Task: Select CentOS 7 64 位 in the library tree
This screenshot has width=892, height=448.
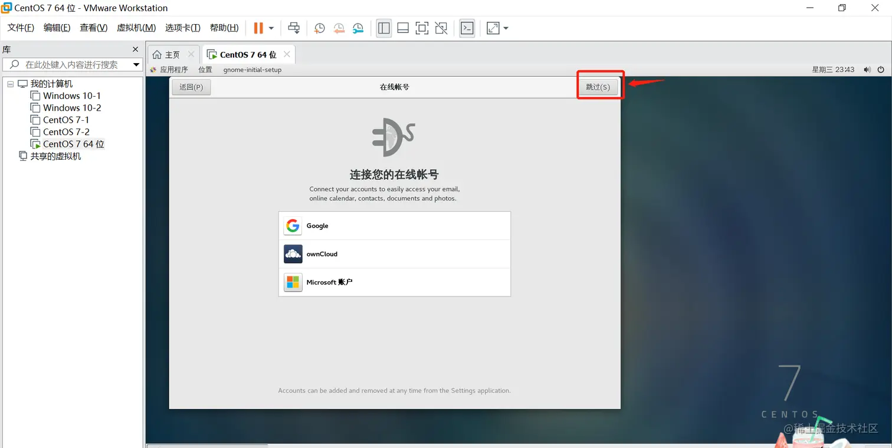Action: pyautogui.click(x=74, y=144)
